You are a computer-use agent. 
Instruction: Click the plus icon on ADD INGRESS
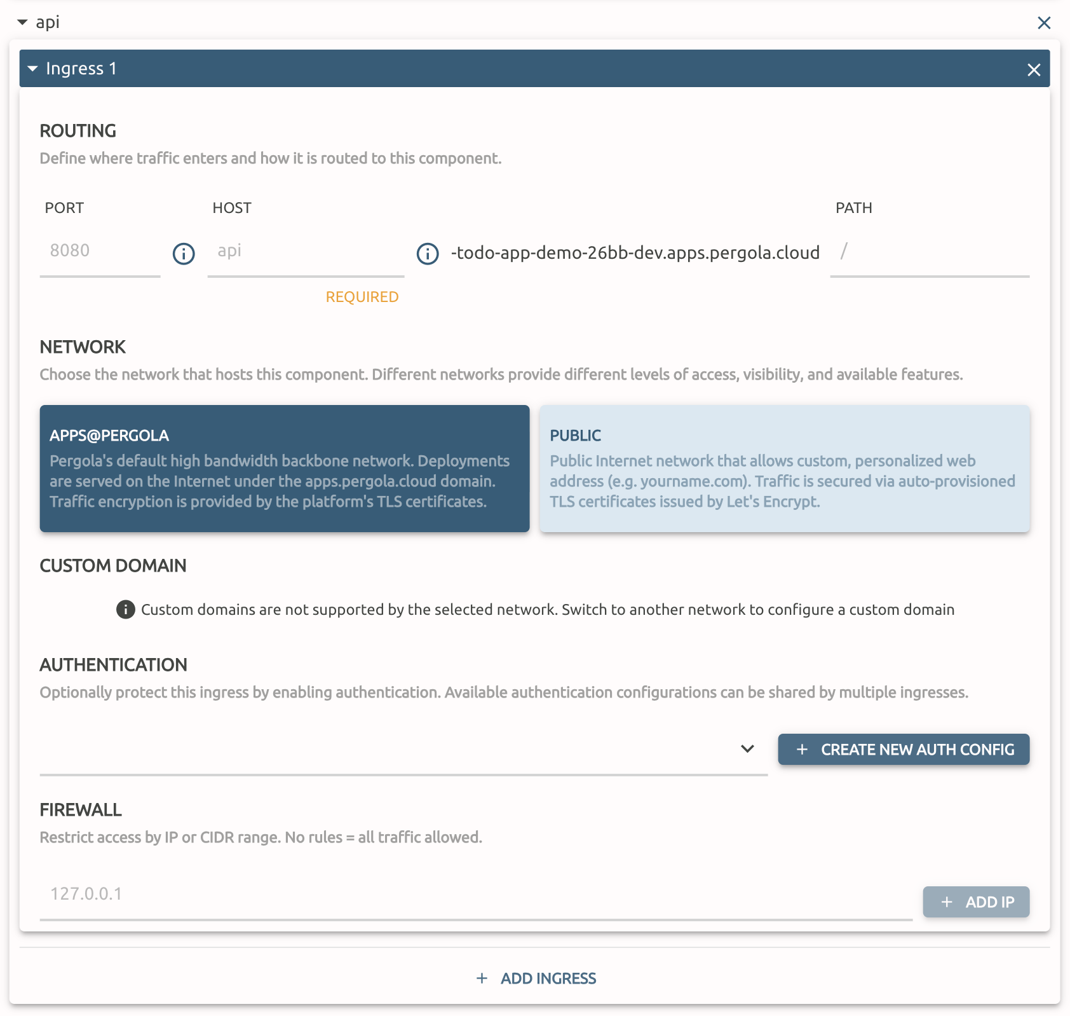point(482,978)
